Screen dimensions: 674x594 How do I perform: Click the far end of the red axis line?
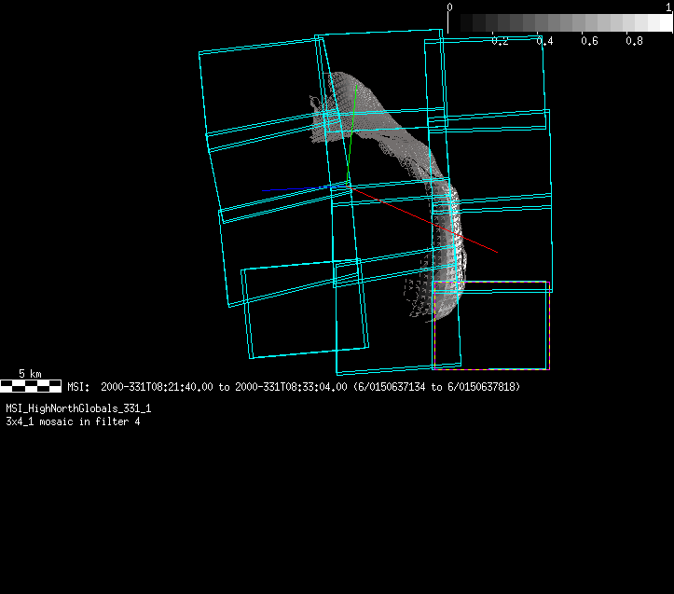pyautogui.click(x=495, y=251)
